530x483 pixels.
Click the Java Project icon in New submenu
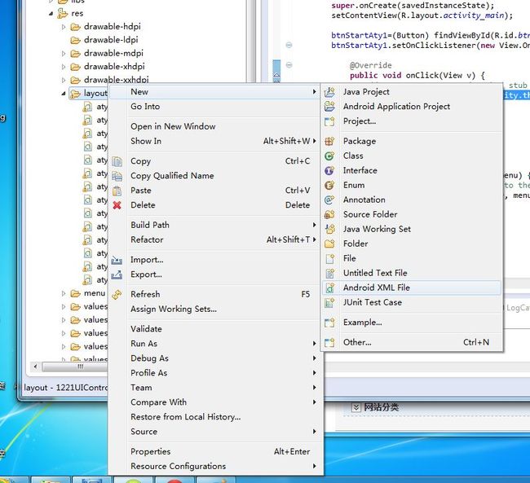[x=329, y=92]
